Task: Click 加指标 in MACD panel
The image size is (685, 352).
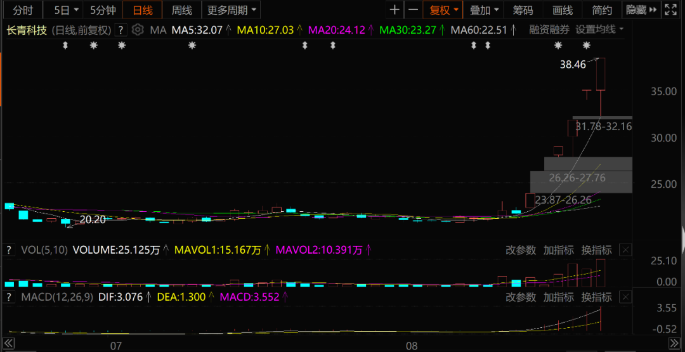Action: click(x=558, y=297)
